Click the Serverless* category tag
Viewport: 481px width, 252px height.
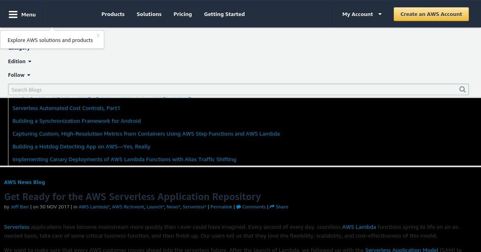[x=194, y=207]
